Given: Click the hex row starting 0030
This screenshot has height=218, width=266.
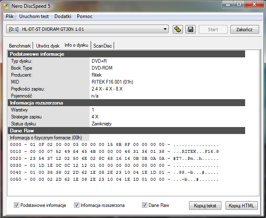Looking at the screenshot, I should point(114,166).
